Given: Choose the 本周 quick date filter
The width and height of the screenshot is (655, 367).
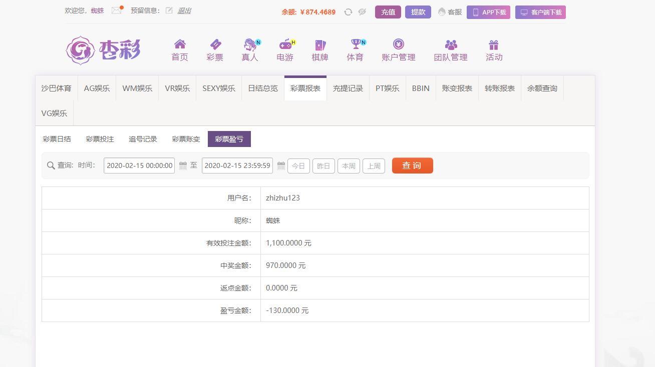Looking at the screenshot, I should click(x=349, y=166).
